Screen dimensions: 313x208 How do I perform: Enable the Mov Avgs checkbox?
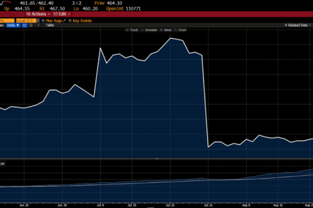[44, 21]
